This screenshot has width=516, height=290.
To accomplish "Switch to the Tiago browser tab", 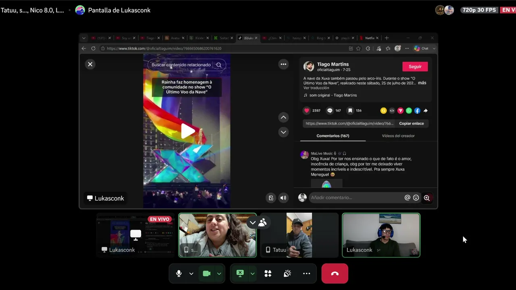I will pyautogui.click(x=150, y=38).
